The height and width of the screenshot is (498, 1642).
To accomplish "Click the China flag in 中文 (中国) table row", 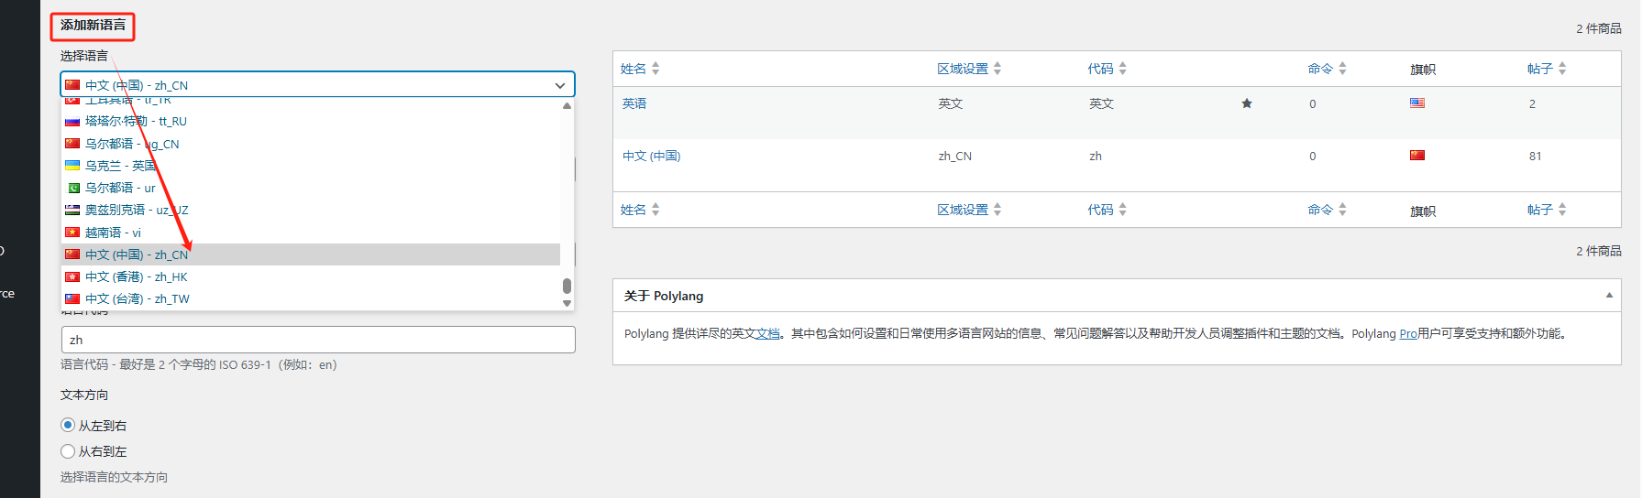I will [x=1416, y=155].
